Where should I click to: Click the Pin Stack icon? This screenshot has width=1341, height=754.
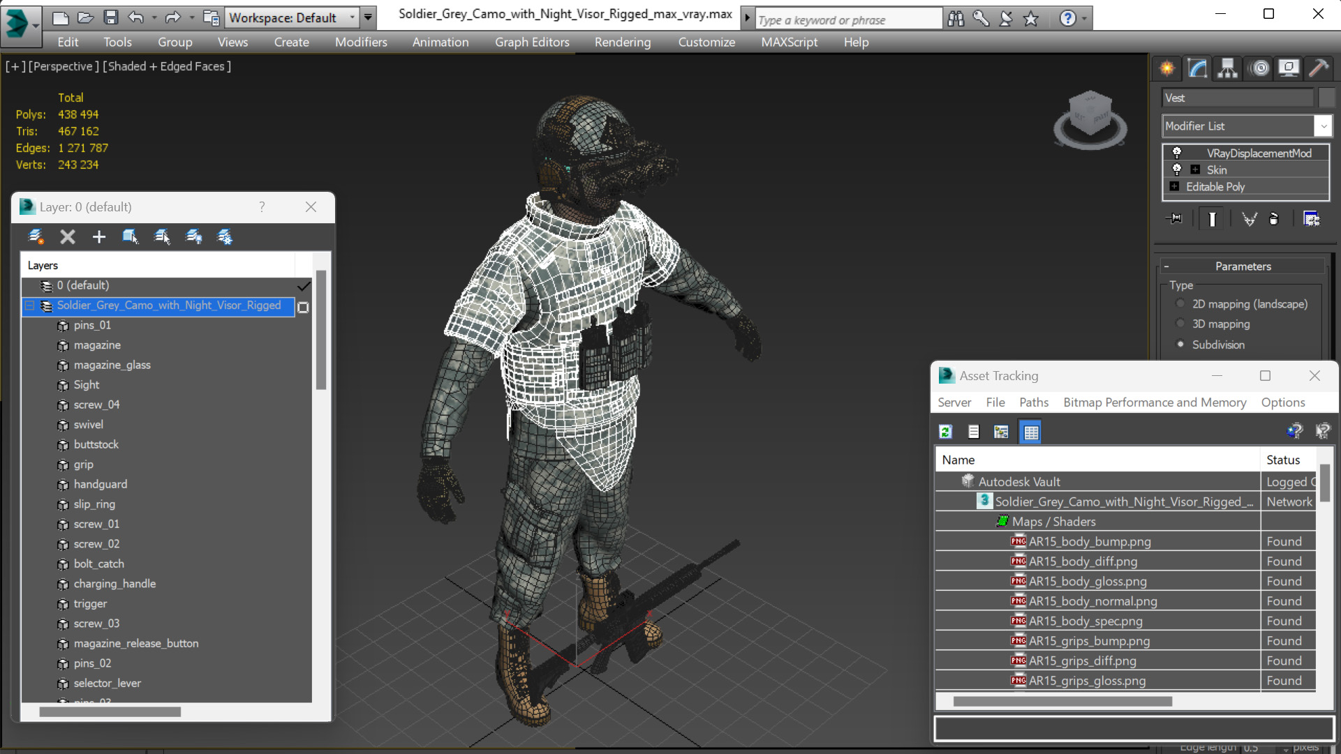1175,219
